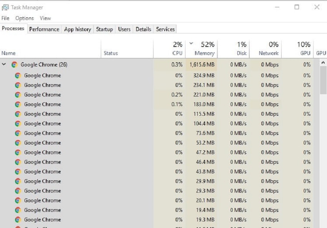327x228 pixels.
Task: Open the File menu
Action: (x=5, y=18)
